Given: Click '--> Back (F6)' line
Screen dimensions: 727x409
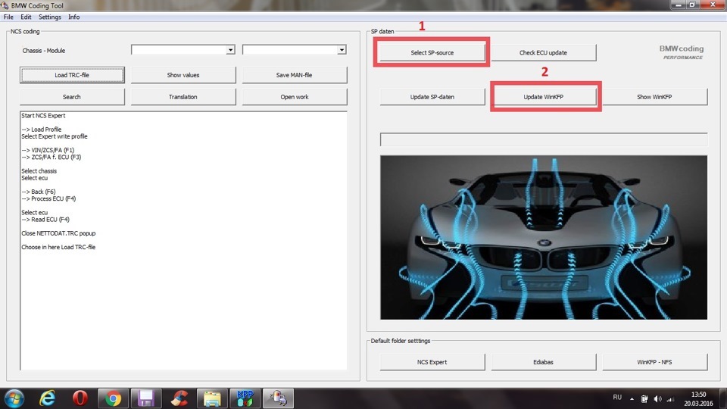Looking at the screenshot, I should coord(39,192).
